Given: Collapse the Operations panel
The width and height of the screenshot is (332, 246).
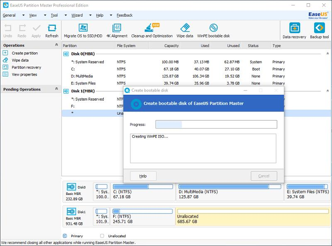Looking at the screenshot, I should coord(56,45).
